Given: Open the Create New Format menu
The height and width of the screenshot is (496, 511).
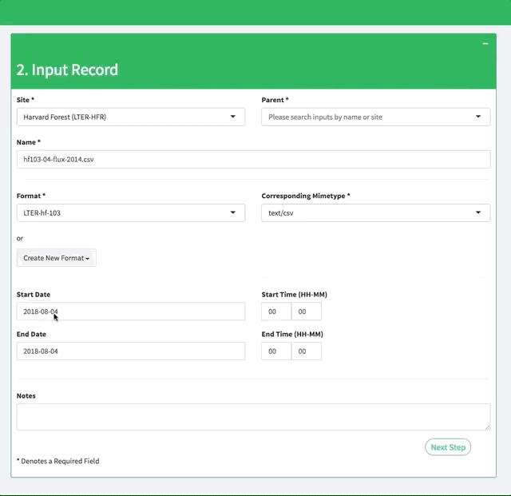Looking at the screenshot, I should coord(56,258).
